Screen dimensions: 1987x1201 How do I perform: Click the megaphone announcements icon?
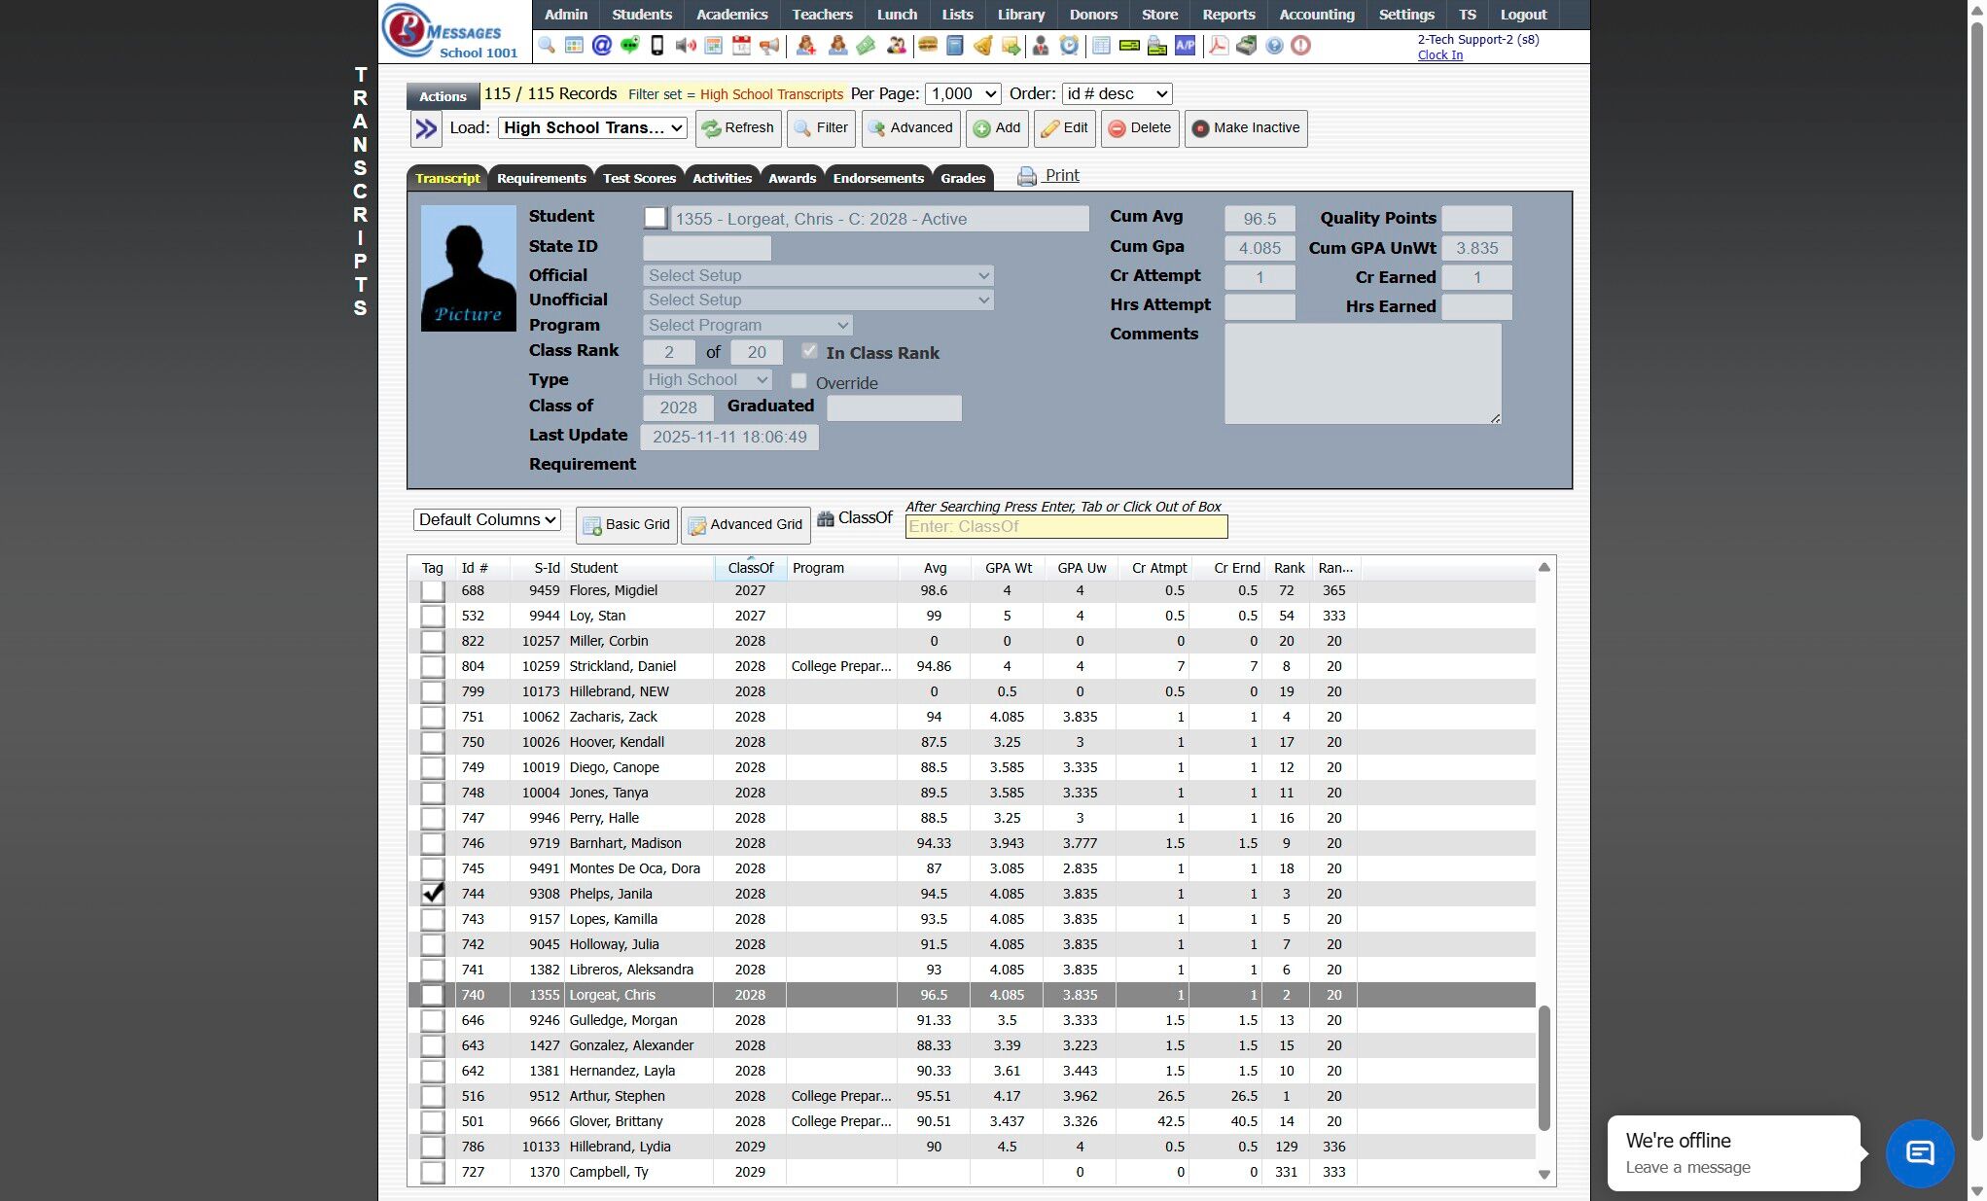(x=769, y=46)
